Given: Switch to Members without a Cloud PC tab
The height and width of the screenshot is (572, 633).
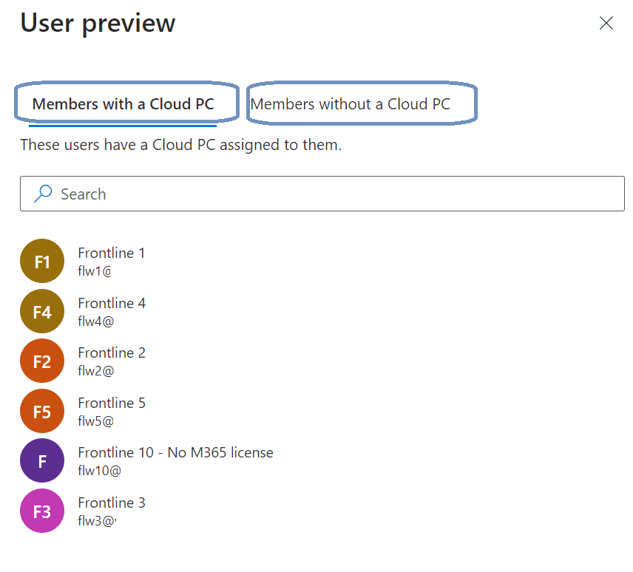Looking at the screenshot, I should (x=350, y=104).
